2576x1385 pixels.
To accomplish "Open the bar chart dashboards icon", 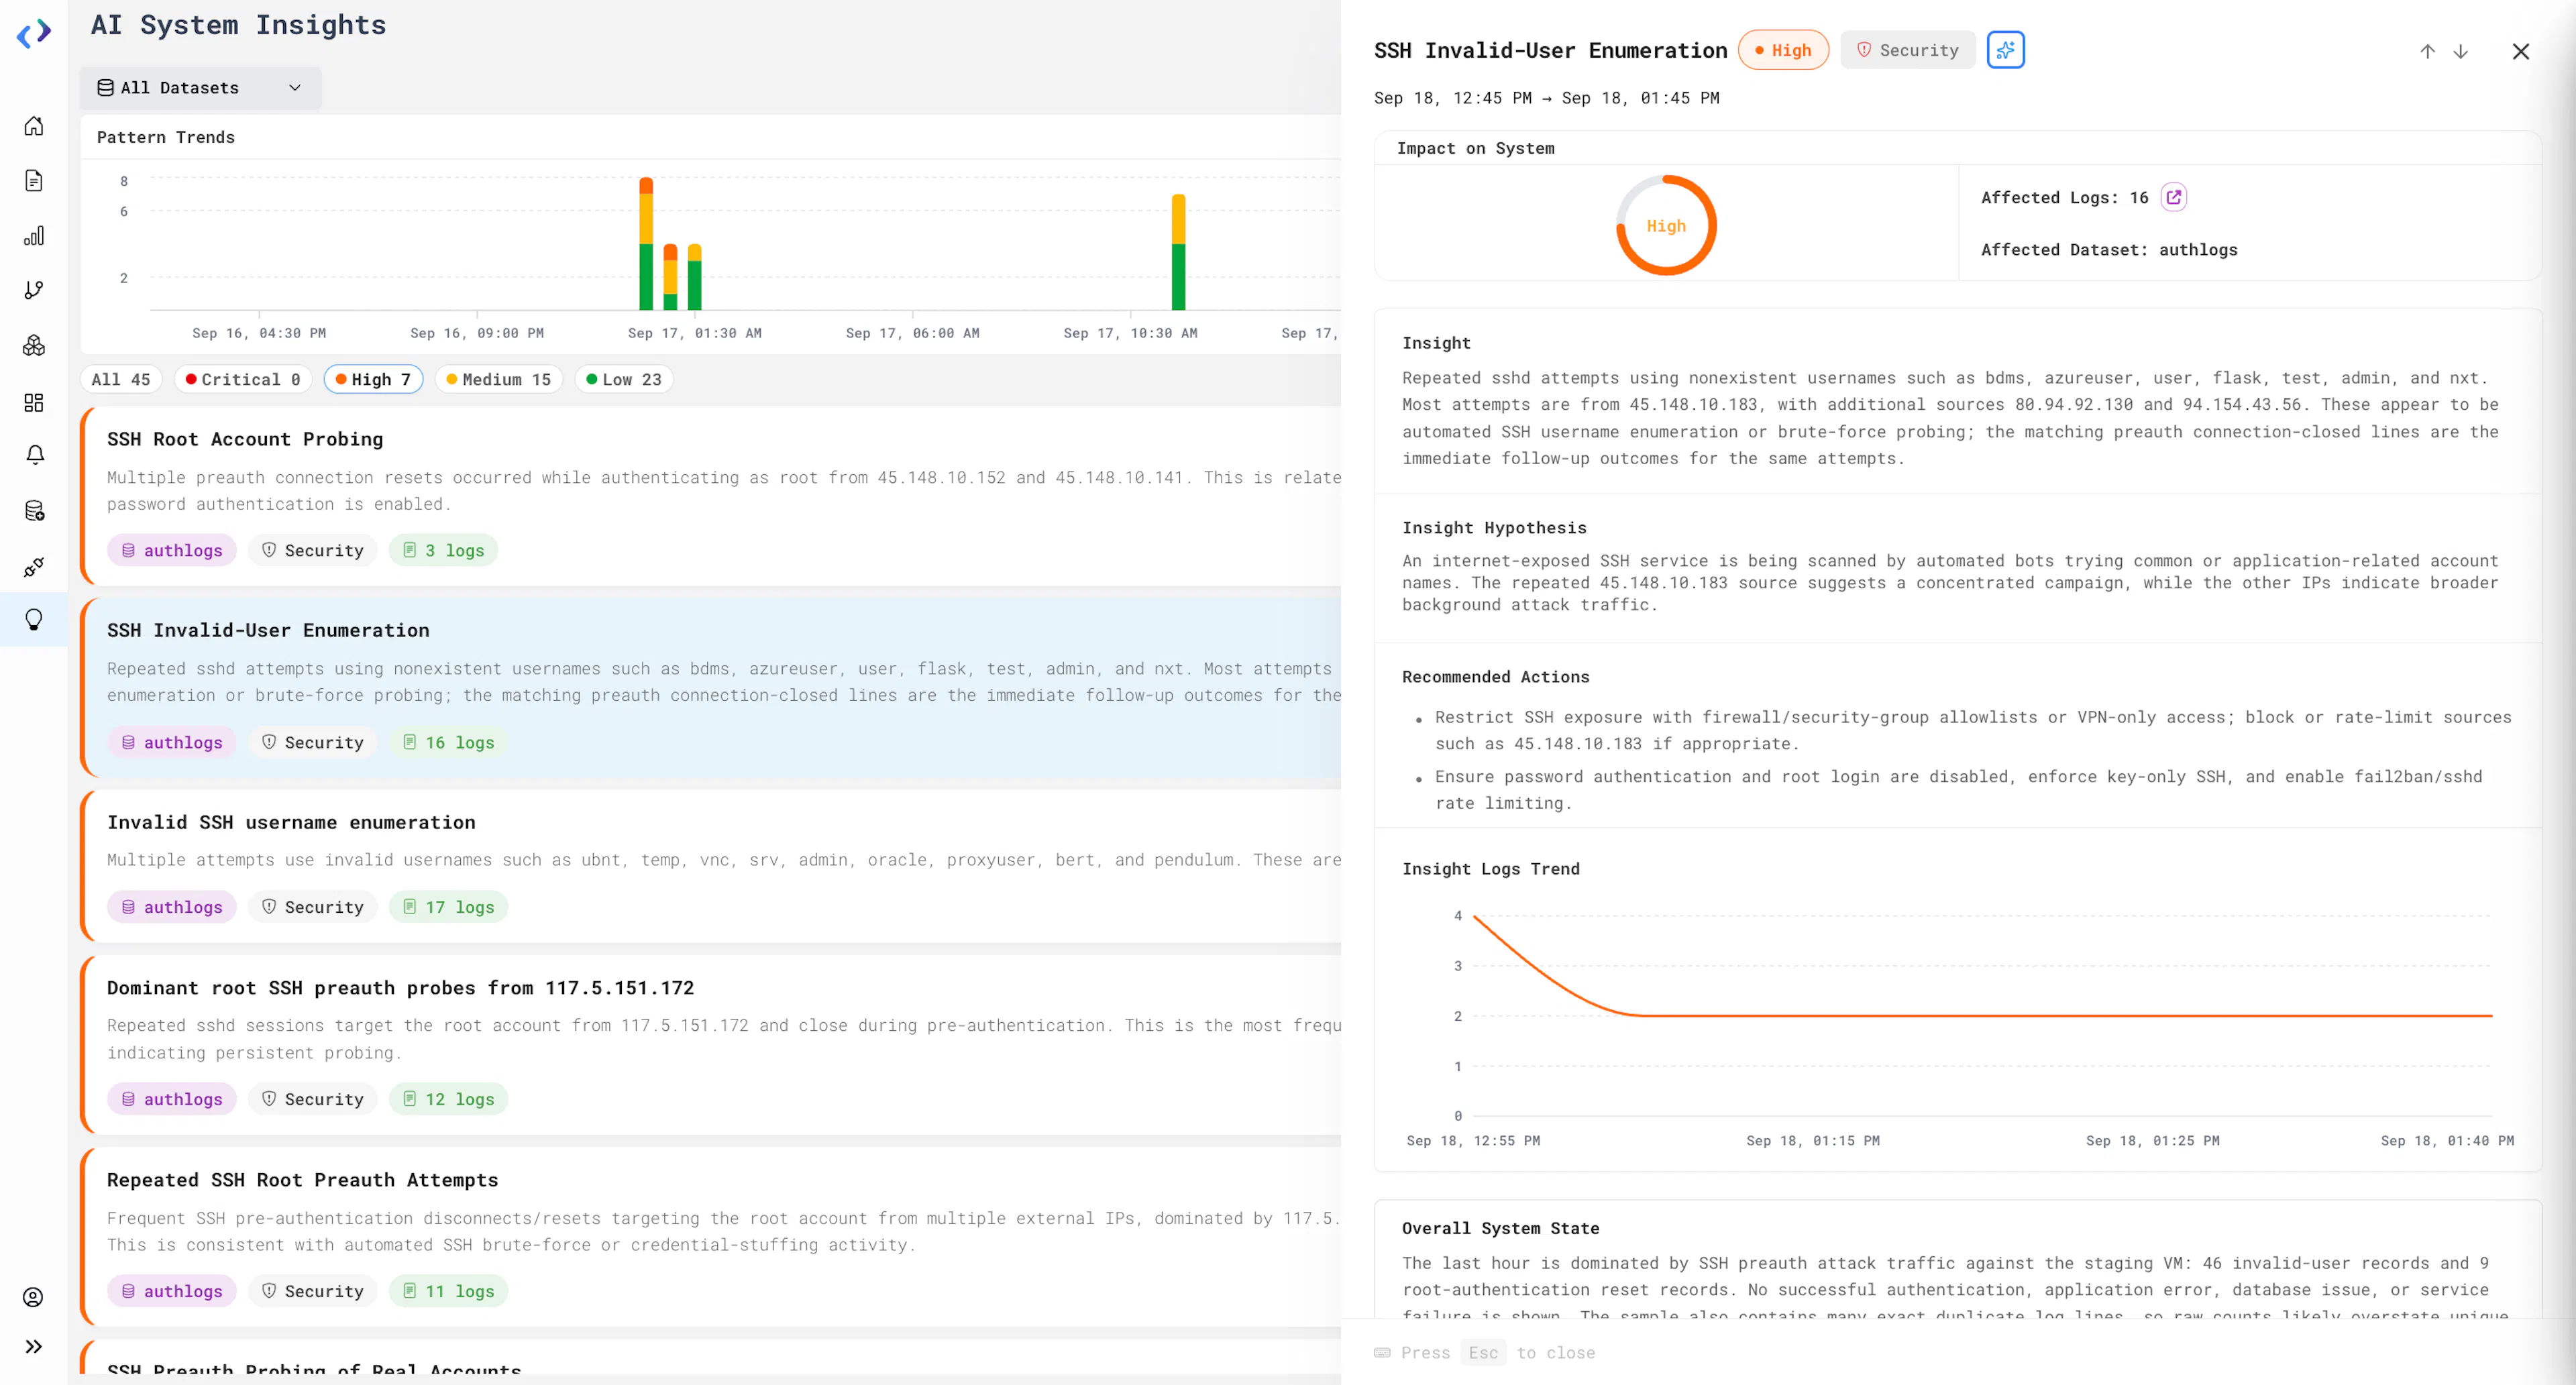I will pyautogui.click(x=34, y=236).
